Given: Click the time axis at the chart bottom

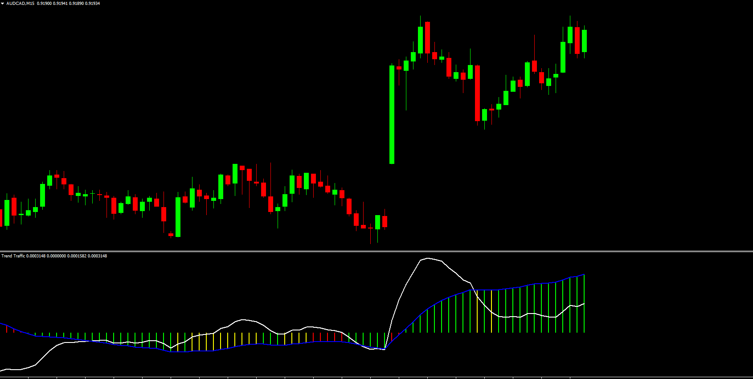Looking at the screenshot, I should pyautogui.click(x=376, y=378).
